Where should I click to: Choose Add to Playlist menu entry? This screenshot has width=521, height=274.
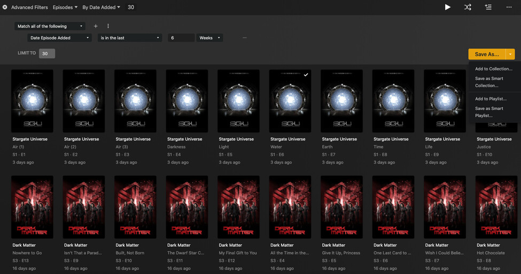[x=491, y=99]
